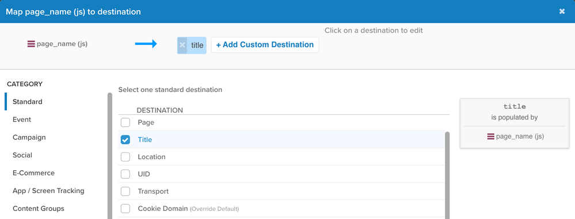The image size is (575, 219).
Task: Click page_name (js) text in summary box
Action: 520,136
